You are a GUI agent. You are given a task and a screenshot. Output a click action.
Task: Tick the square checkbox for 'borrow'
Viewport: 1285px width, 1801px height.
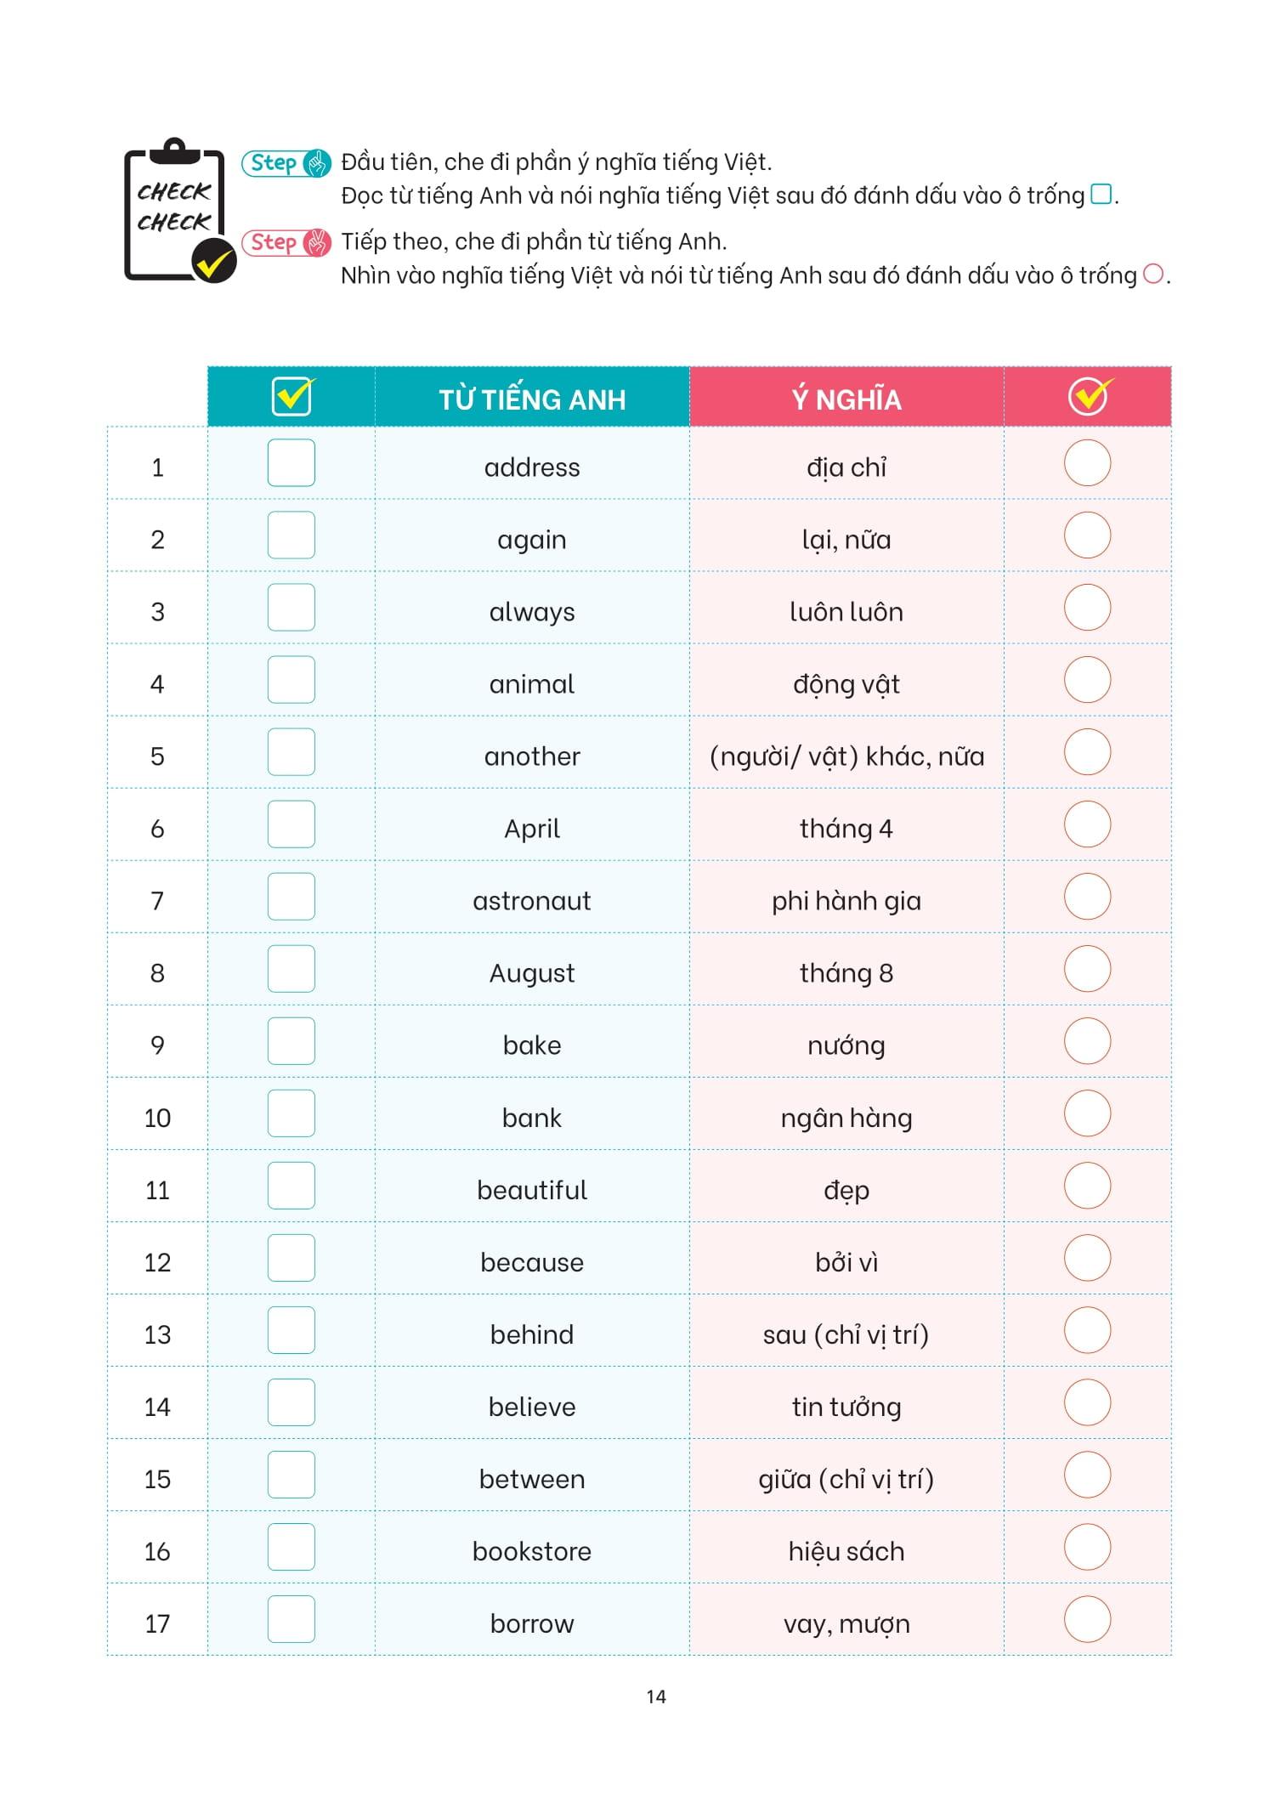click(x=292, y=1619)
